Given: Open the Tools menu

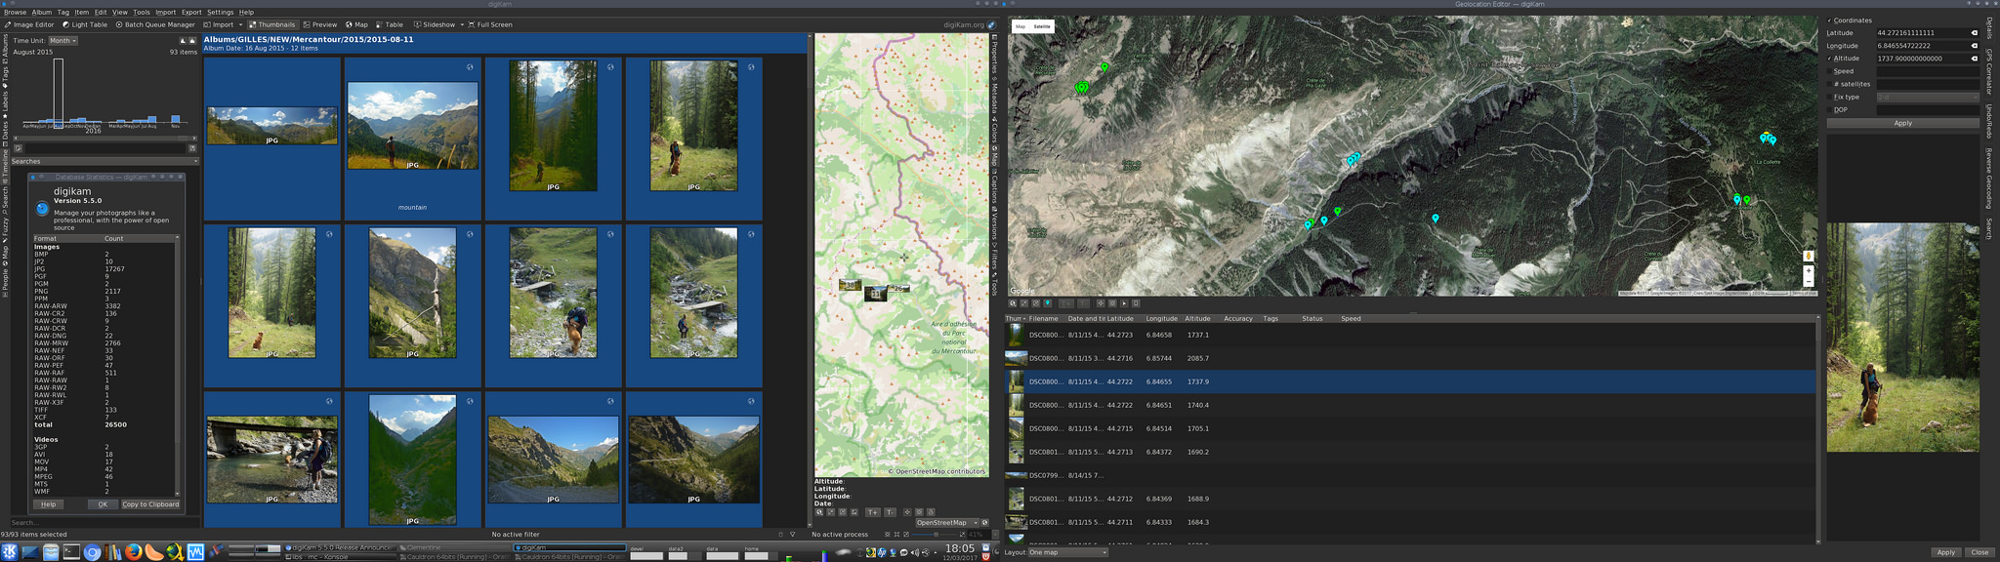Looking at the screenshot, I should [x=142, y=13].
